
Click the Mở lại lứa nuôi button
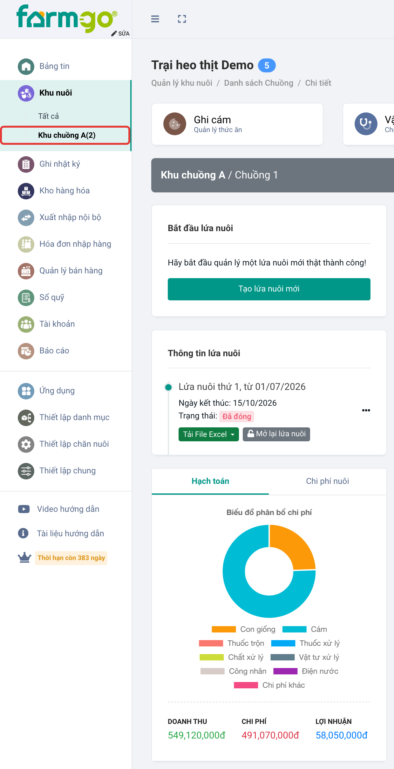click(276, 434)
